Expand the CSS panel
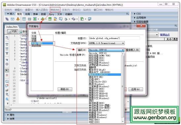 click(135, 14)
